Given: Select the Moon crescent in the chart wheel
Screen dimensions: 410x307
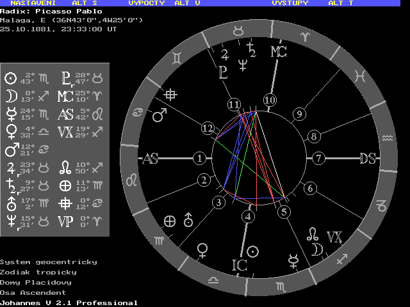Looking at the screenshot, I should [316, 249].
